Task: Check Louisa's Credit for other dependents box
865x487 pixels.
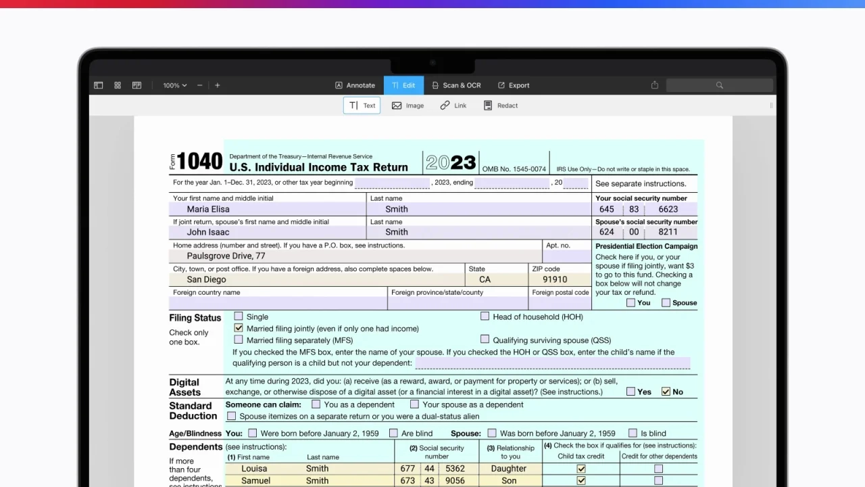Action: click(x=659, y=469)
